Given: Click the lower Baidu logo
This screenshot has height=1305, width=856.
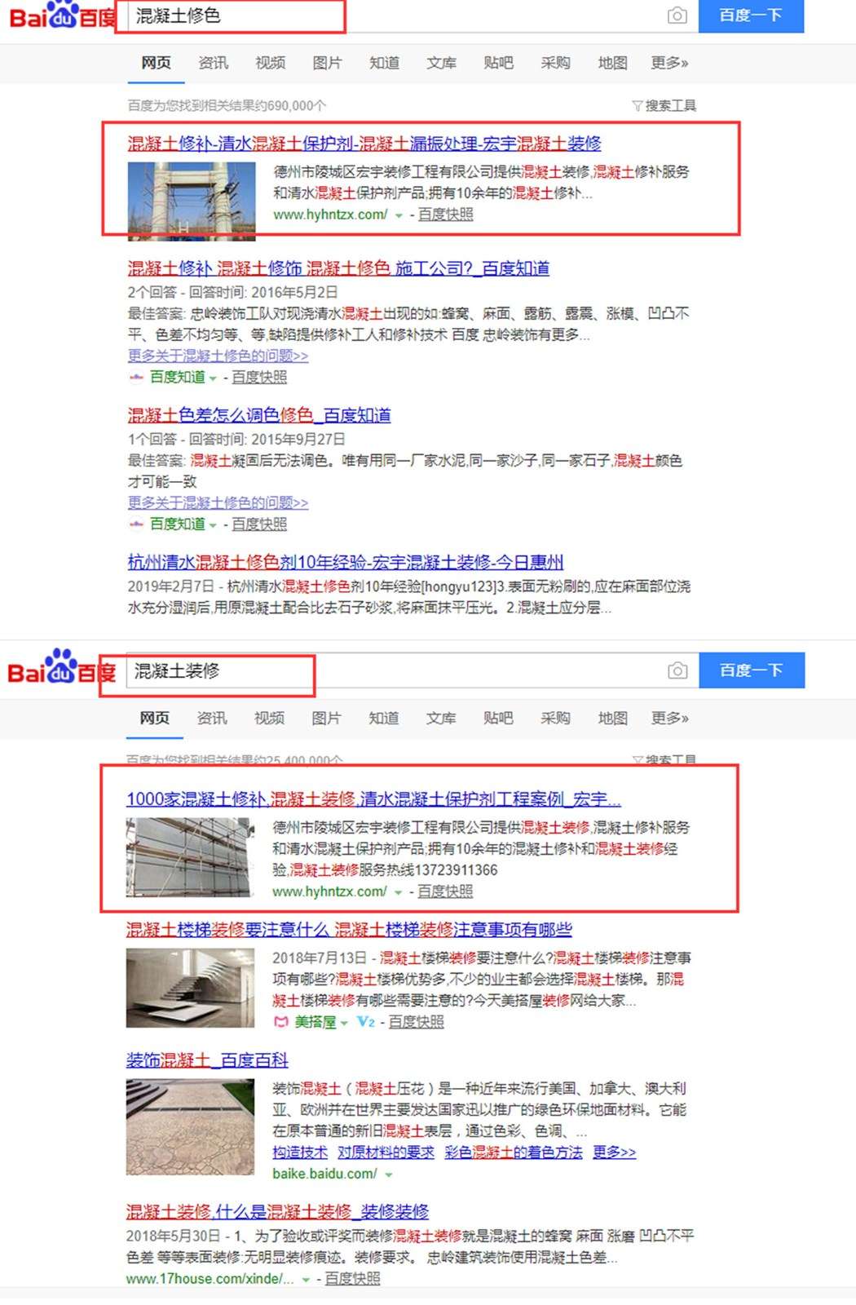Looking at the screenshot, I should pyautogui.click(x=62, y=670).
